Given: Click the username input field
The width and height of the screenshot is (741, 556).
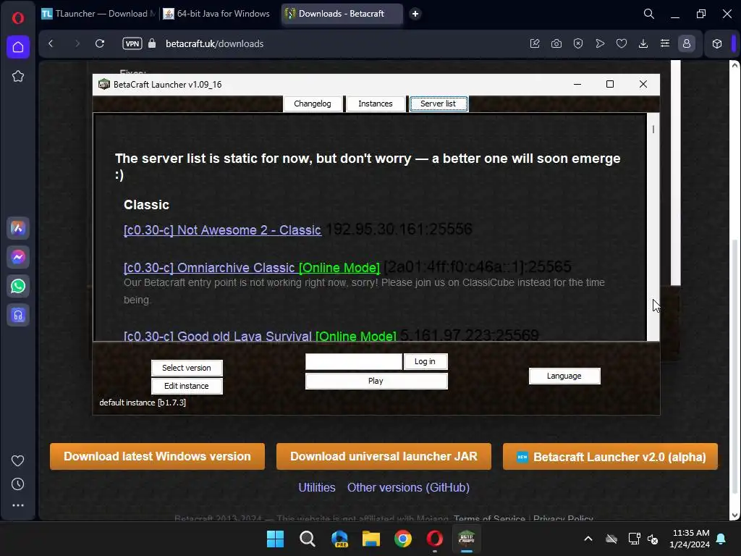Looking at the screenshot, I should tap(353, 362).
